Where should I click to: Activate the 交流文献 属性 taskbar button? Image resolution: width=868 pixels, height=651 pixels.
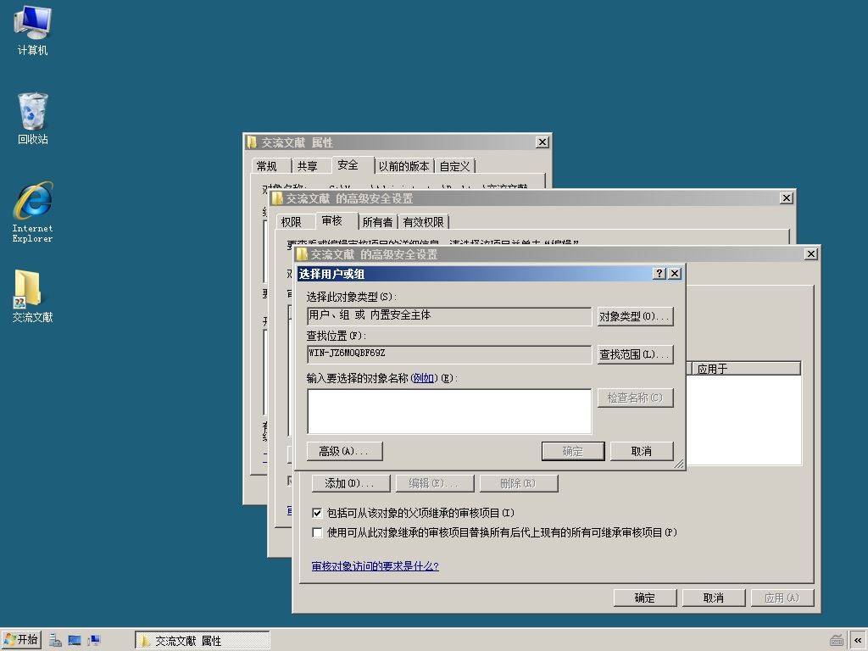click(203, 641)
